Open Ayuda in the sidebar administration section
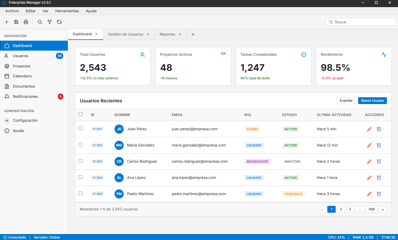This screenshot has width=398, height=240. tap(34, 131)
